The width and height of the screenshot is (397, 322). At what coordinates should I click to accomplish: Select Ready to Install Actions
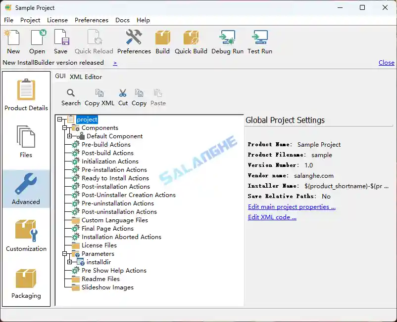point(115,178)
